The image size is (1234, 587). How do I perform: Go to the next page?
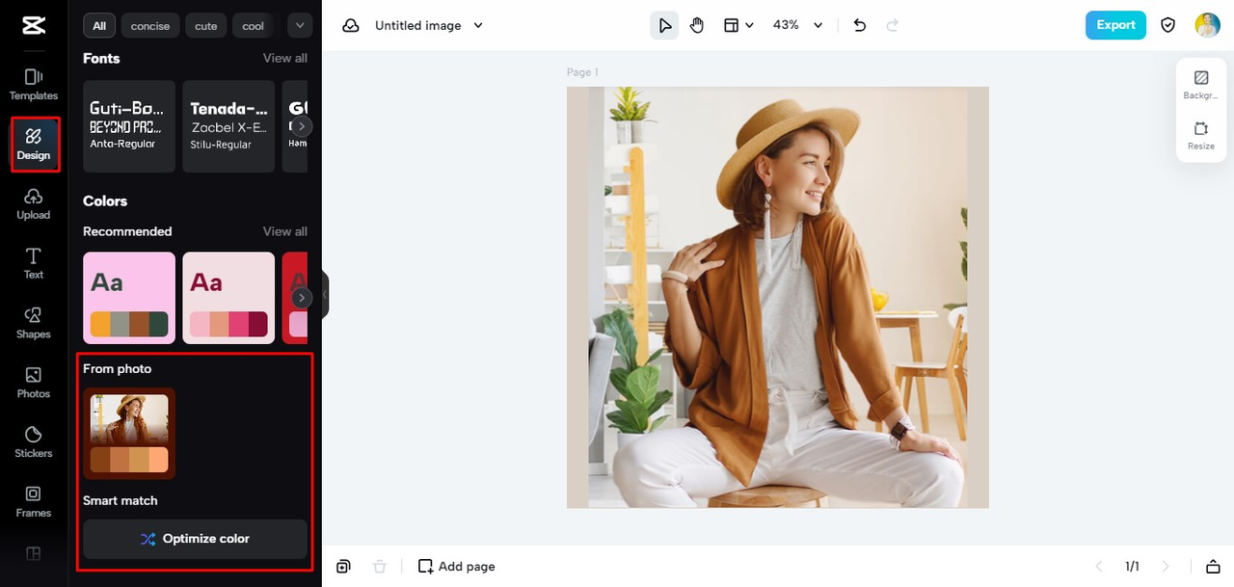point(1167,566)
